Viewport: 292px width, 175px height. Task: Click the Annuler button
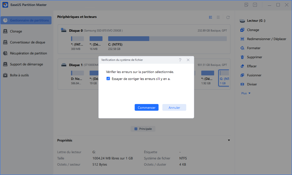tap(174, 108)
